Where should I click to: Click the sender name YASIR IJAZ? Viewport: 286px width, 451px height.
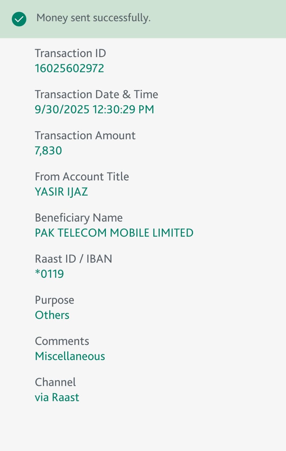(61, 192)
